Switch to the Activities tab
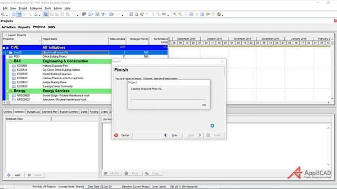This screenshot has width=337, height=189. [x=8, y=27]
